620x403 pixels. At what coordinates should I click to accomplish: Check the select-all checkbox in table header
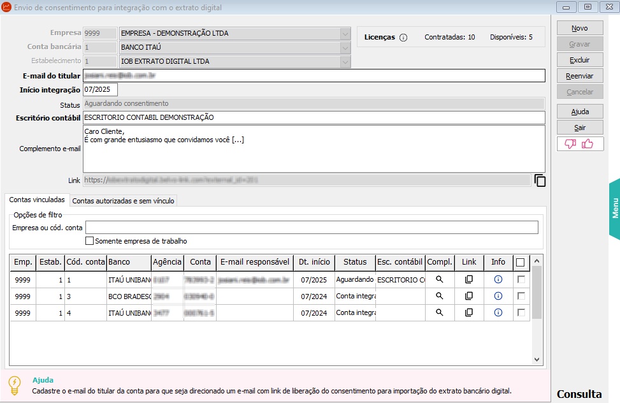point(521,263)
